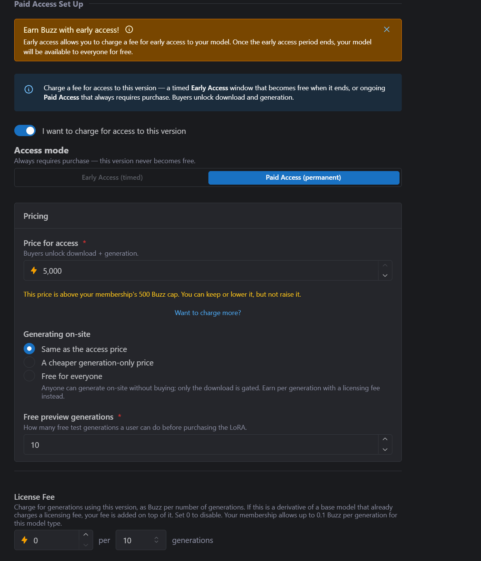This screenshot has width=481, height=561.
Task: Increase free preview generations with up arrow
Action: point(385,439)
